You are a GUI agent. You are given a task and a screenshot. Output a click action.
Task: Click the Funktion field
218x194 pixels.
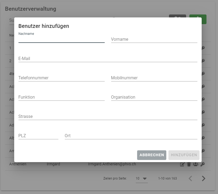[x=61, y=97]
